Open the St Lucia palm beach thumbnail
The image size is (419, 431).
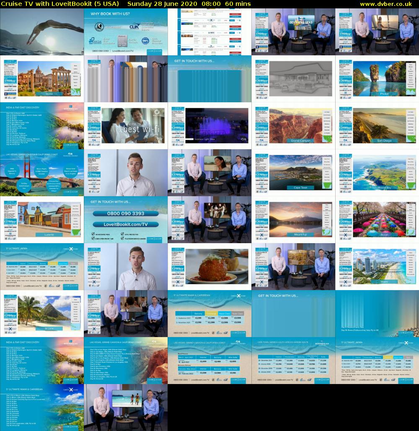pyautogui.click(x=42, y=314)
